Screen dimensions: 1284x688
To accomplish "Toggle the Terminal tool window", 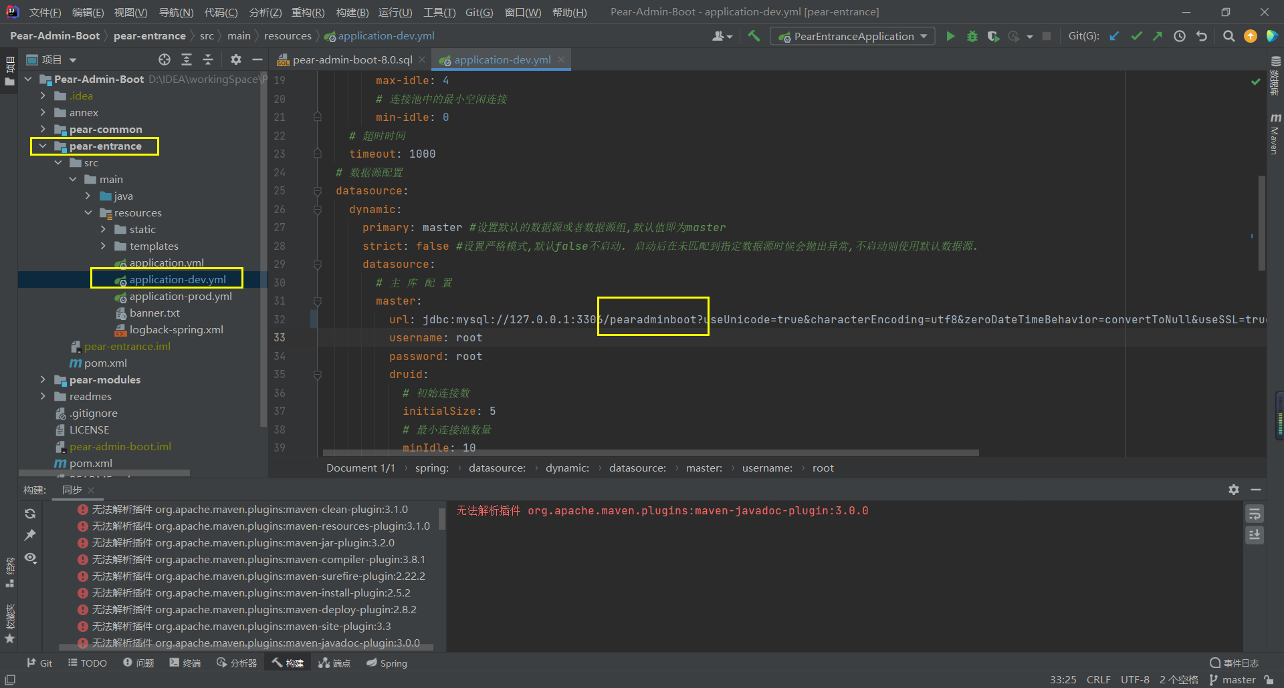I will coord(185,663).
